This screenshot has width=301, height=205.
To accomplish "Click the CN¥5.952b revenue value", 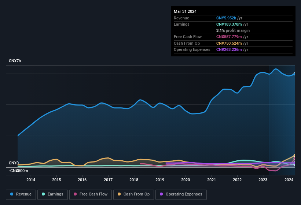I will pos(226,18).
